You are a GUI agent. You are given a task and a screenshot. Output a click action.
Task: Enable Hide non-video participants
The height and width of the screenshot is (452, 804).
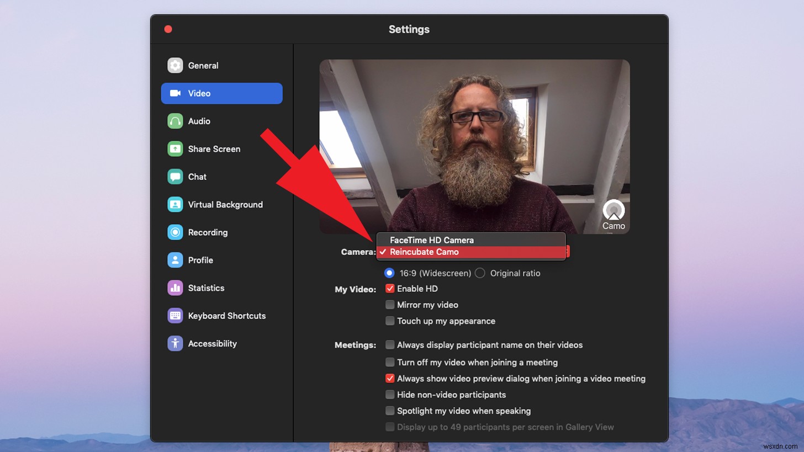[x=390, y=395]
